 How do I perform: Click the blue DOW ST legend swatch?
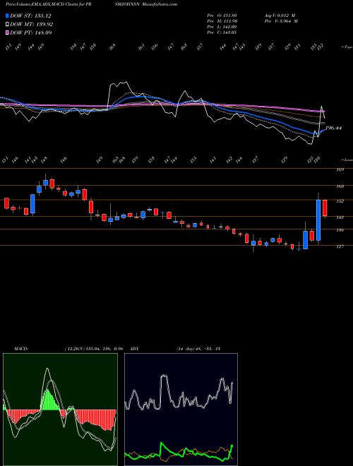tap(7, 16)
